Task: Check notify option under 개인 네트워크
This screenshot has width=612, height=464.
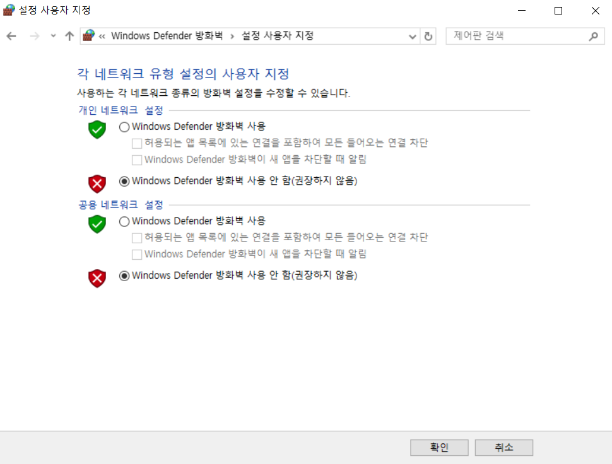Action: click(x=137, y=160)
